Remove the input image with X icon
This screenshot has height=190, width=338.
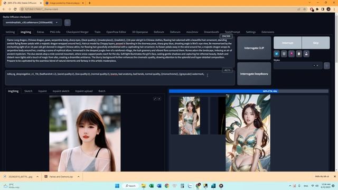[159, 99]
